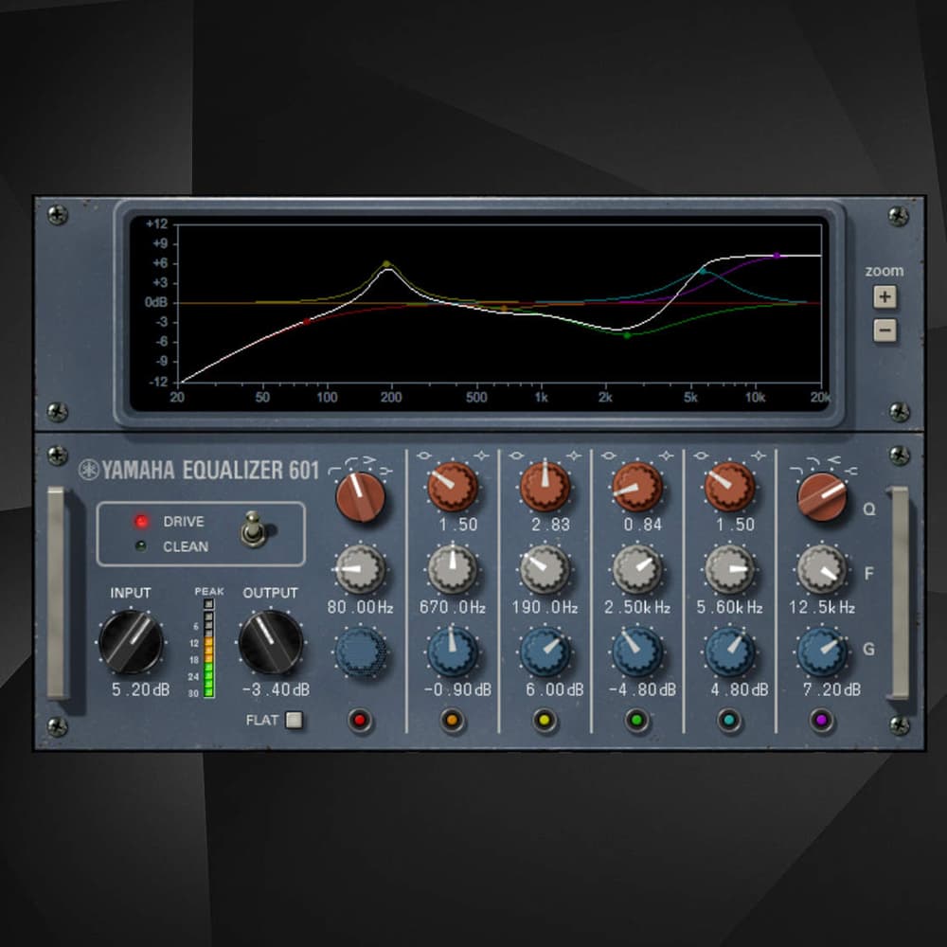947x947 pixels.
Task: Click the zoom minus button
Action: click(x=884, y=331)
